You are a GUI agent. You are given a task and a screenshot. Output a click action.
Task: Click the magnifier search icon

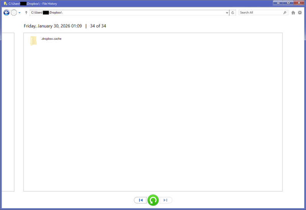285,13
